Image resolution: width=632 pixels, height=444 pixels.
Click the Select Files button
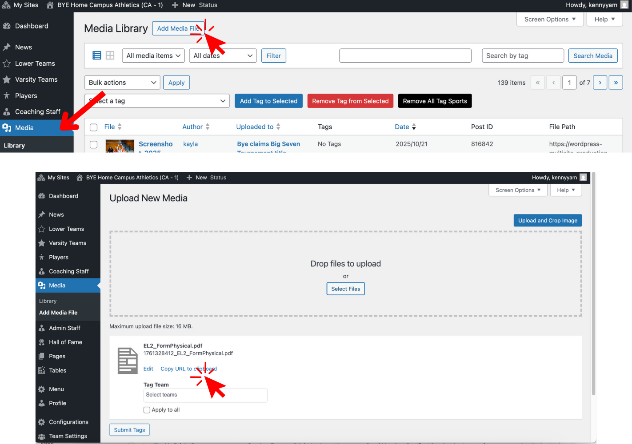345,289
